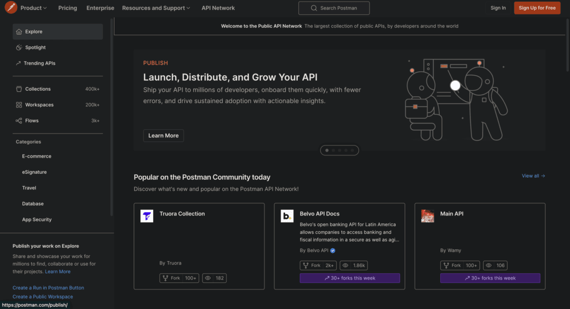Click the Flows icon in sidebar

pyautogui.click(x=19, y=120)
